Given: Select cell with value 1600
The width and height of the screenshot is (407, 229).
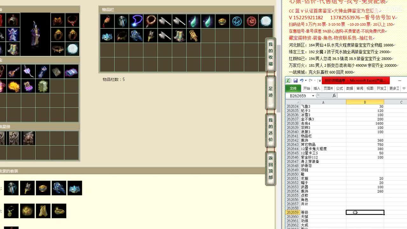Looking at the screenshot, I should (x=365, y=123).
